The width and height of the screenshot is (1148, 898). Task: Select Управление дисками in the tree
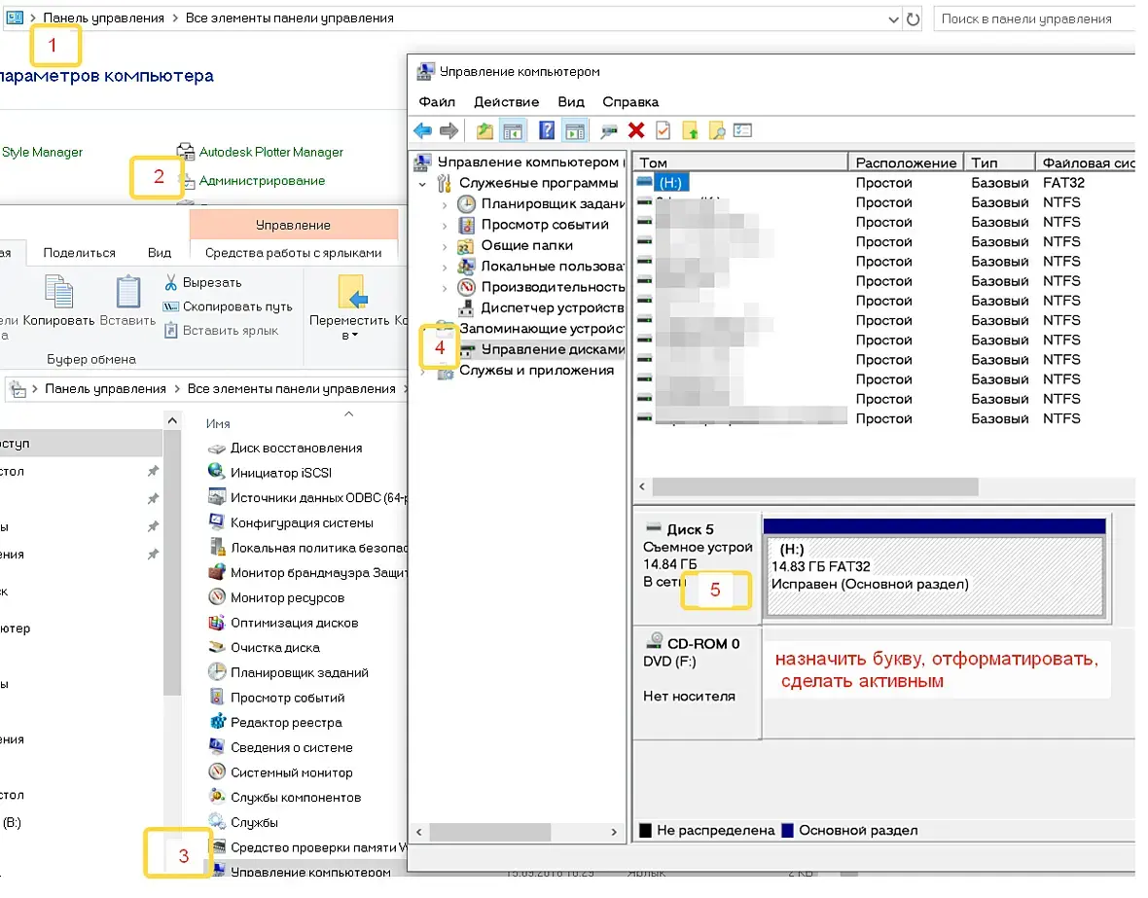[552, 349]
